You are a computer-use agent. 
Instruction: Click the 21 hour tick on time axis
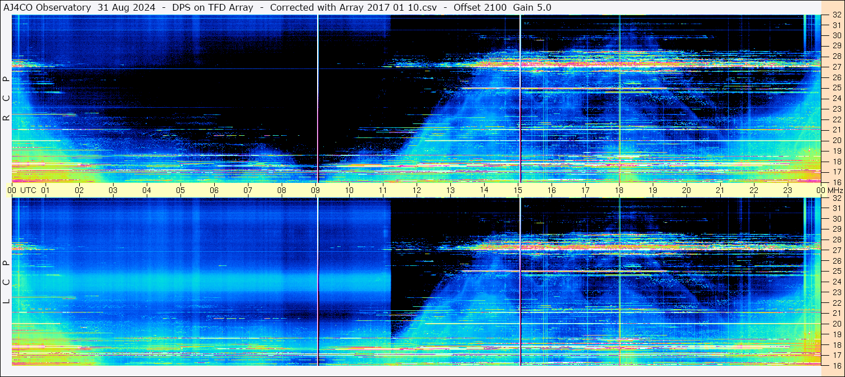[x=720, y=190]
